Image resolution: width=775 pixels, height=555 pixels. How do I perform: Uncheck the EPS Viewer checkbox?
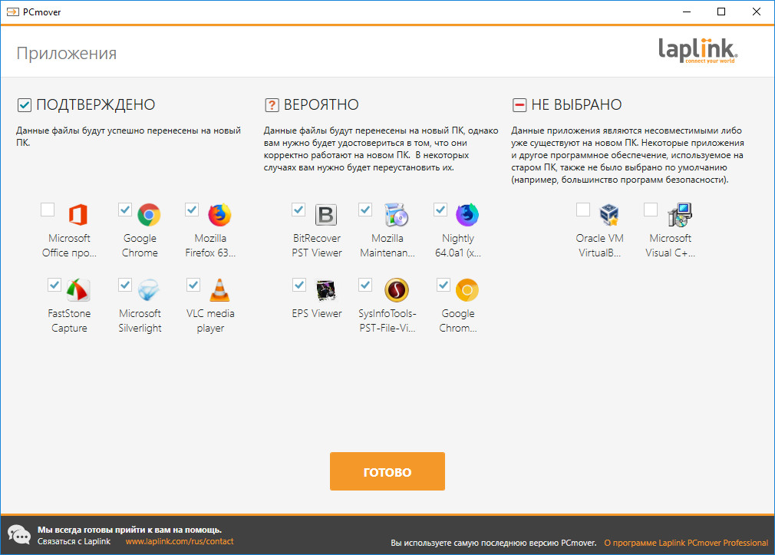pos(299,285)
